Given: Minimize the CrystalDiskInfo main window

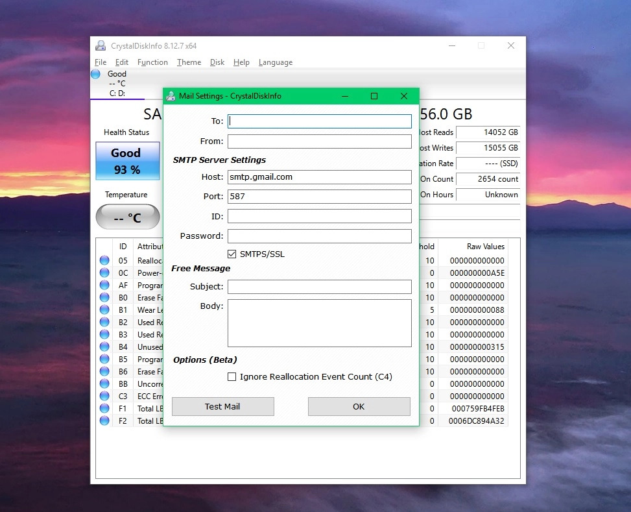Looking at the screenshot, I should [452, 45].
